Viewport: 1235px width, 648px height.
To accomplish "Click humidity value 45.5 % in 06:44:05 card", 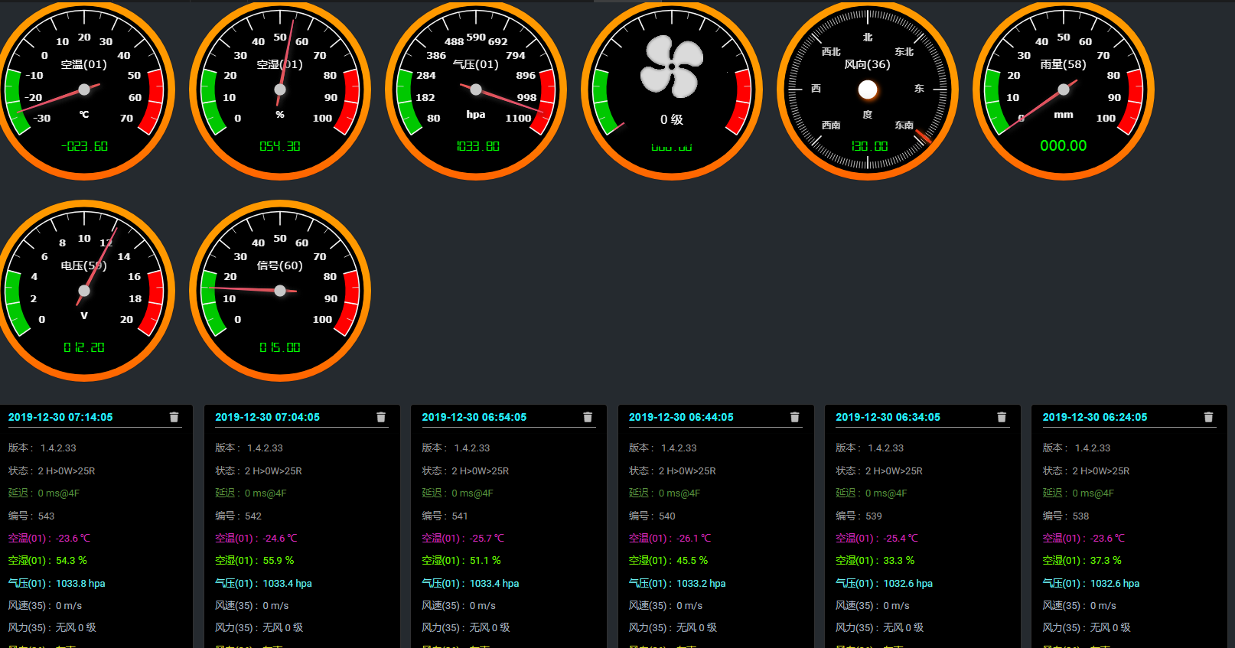I will [692, 561].
